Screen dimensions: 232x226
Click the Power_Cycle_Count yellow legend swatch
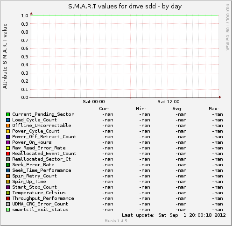click(x=8, y=131)
